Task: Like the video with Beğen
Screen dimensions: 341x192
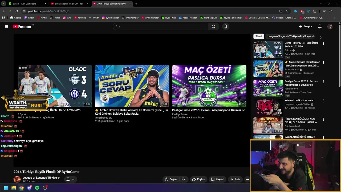Action: [170, 179]
